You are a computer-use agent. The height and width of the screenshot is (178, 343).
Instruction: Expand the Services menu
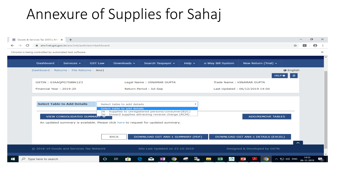pos(72,63)
